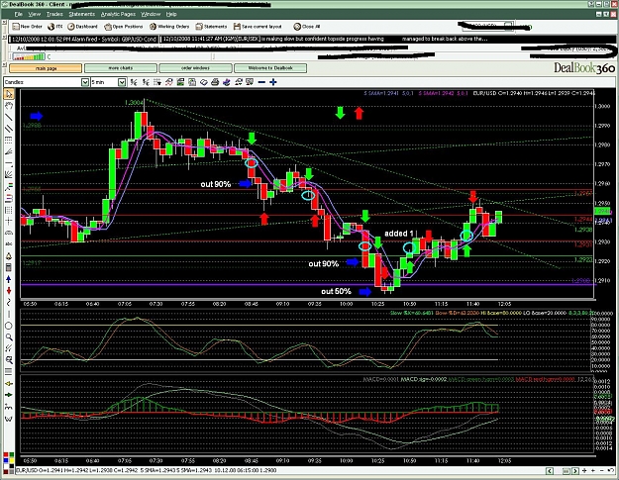This screenshot has height=480, width=619.
Task: Click the EUR/USD status bar text at bottom
Action: (146, 470)
